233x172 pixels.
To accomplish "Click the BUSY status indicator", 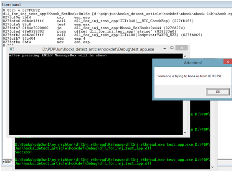I will 7,162.
